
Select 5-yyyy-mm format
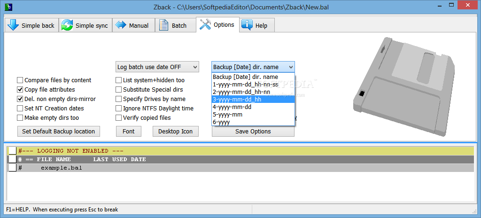point(253,115)
